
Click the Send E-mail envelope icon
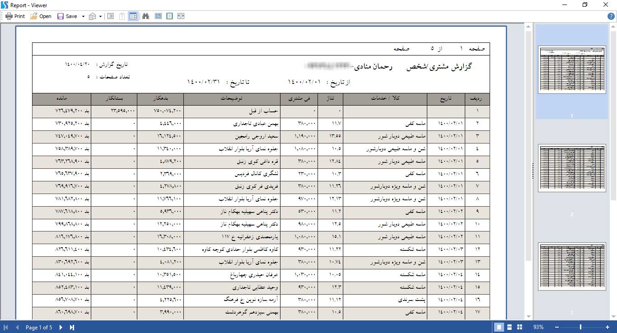coord(93,16)
